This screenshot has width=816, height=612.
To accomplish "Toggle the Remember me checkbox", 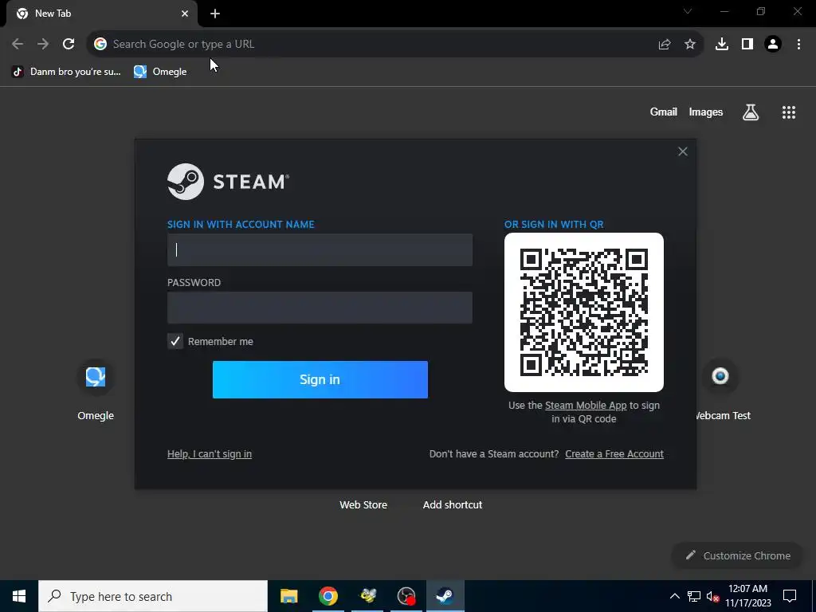I will coord(175,341).
